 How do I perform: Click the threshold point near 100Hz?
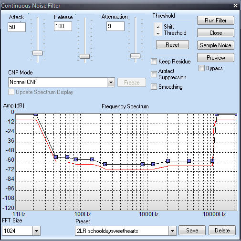[x=76, y=159]
